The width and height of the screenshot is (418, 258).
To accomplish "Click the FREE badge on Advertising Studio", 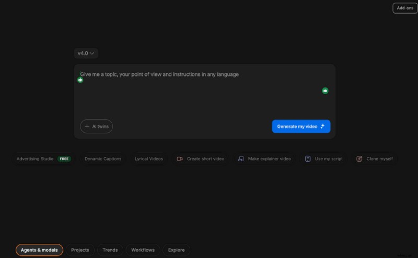I will [x=64, y=159].
